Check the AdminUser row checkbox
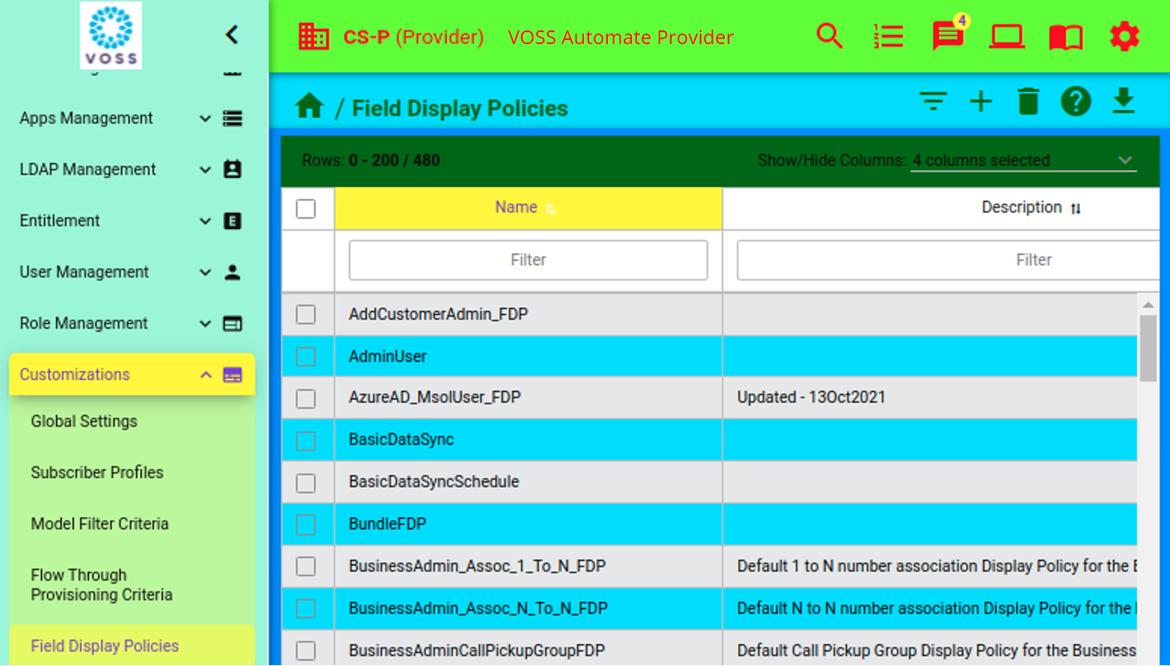Viewport: 1170px width, 666px height. point(306,356)
